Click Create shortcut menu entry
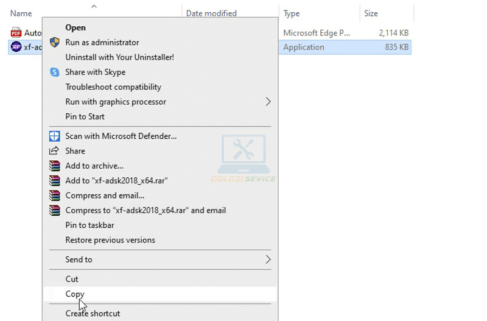 [x=93, y=314]
